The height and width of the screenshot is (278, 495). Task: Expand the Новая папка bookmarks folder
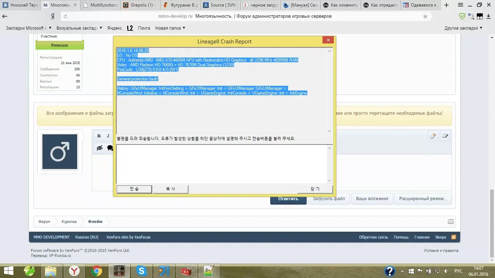[170, 28]
